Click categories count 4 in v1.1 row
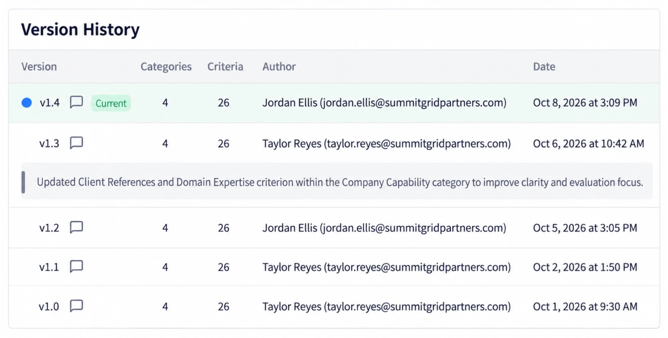 [x=165, y=267]
